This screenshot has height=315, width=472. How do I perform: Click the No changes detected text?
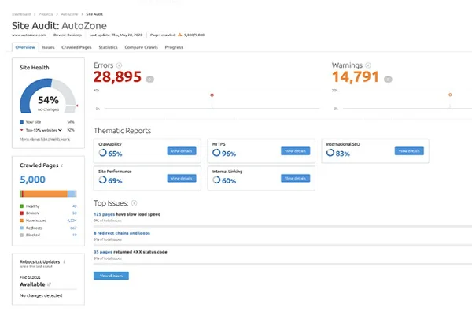(41, 295)
